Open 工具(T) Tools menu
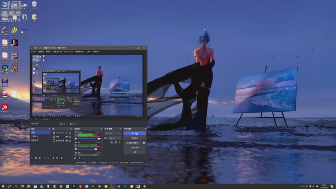The height and width of the screenshot is (189, 336). coord(89,52)
